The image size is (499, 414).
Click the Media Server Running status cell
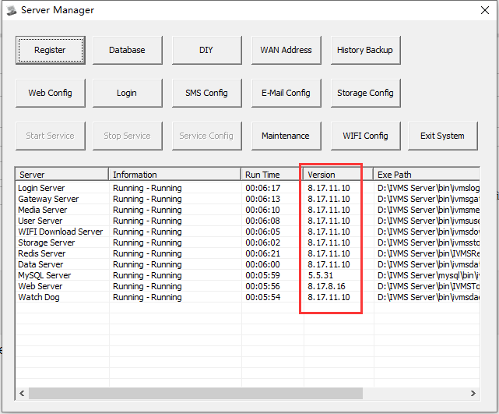[x=147, y=210]
